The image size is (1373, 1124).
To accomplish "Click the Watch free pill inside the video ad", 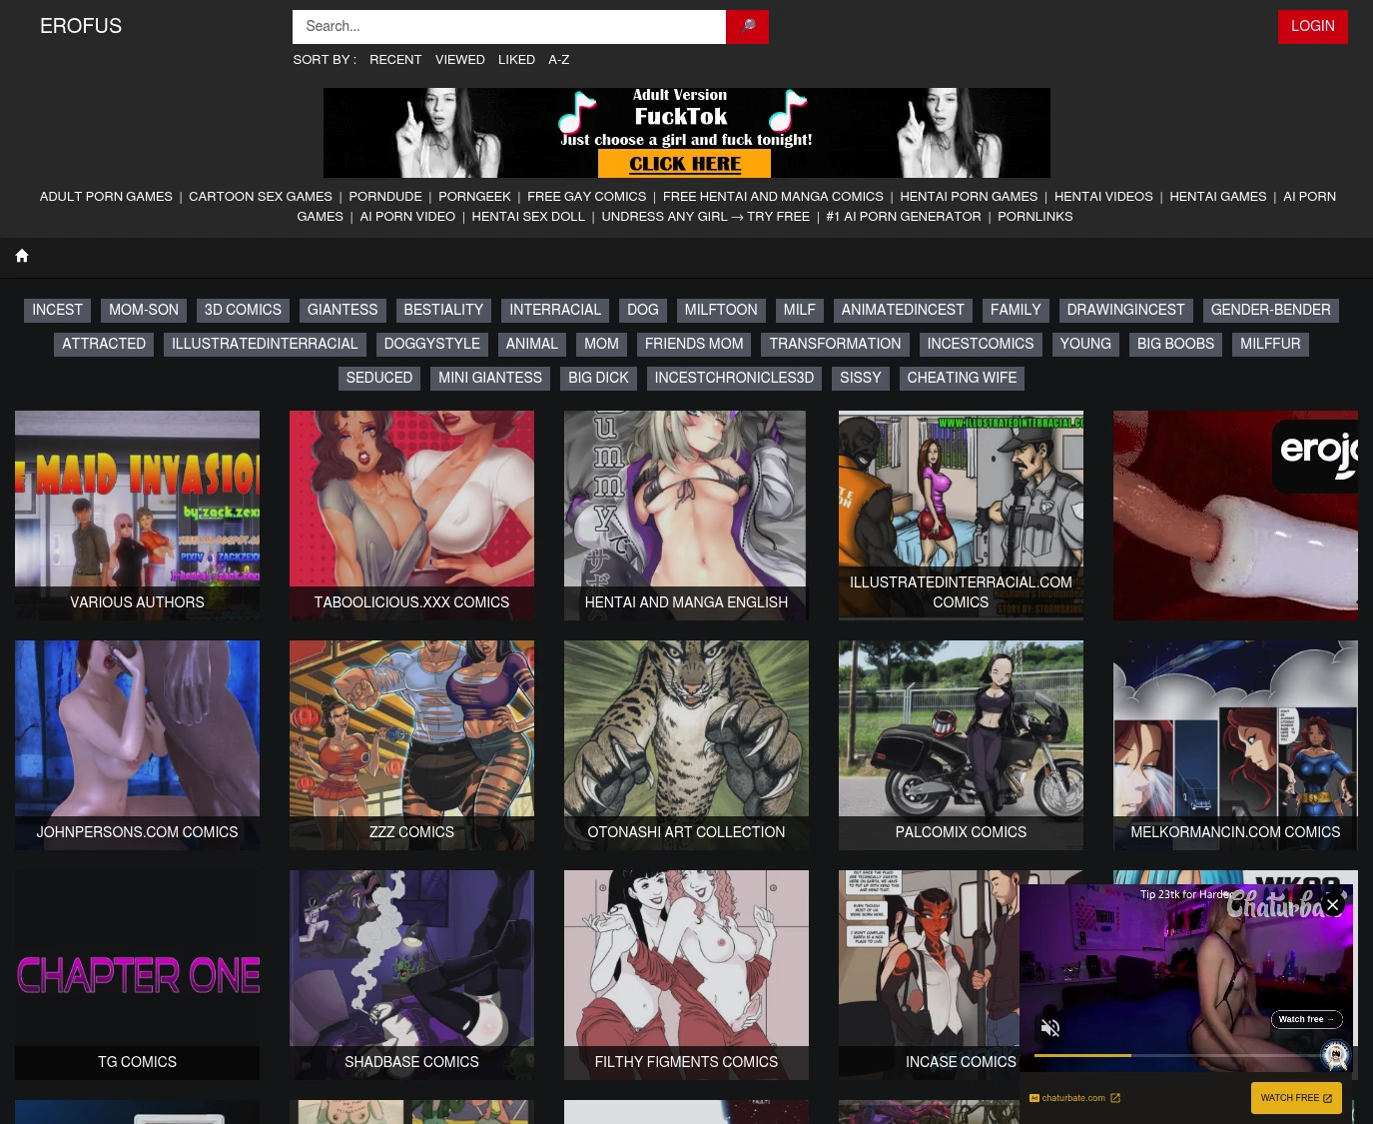I will pos(1306,1019).
